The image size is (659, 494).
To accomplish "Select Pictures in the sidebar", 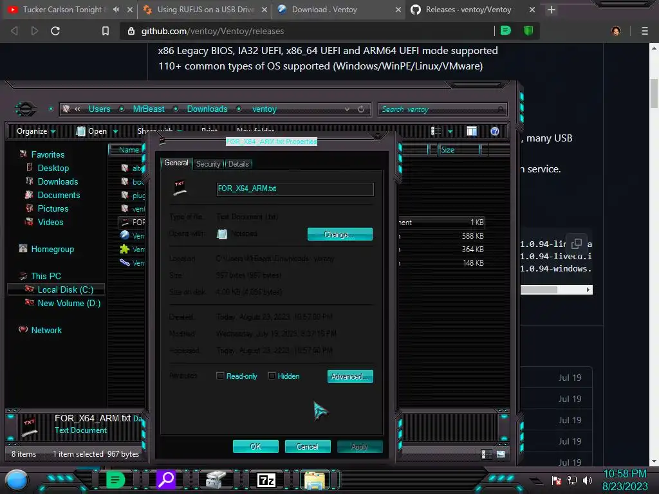I will [53, 208].
